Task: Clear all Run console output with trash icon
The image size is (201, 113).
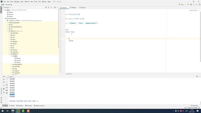Action: pos(7,93)
